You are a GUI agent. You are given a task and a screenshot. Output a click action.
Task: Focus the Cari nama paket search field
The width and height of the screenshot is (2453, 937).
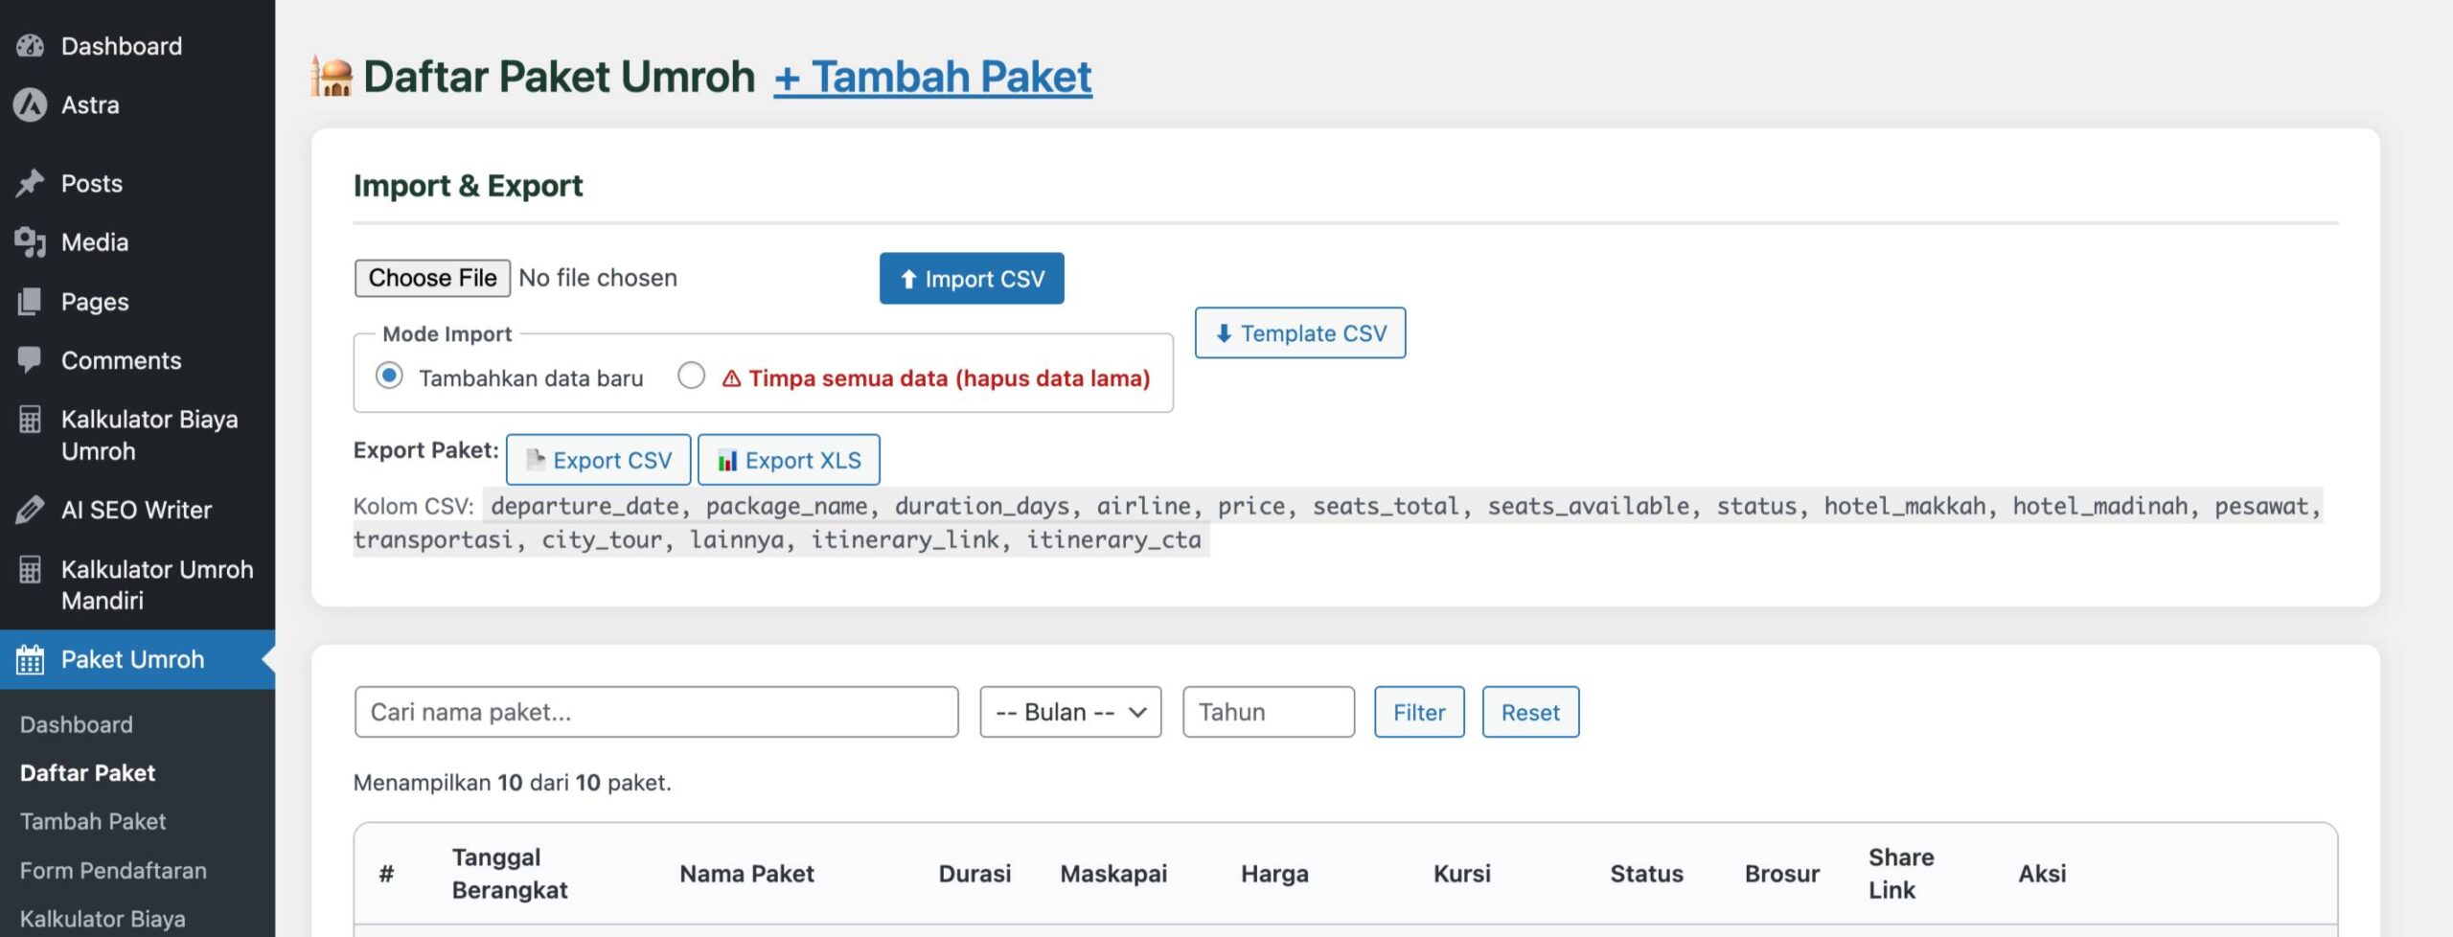pyautogui.click(x=656, y=712)
